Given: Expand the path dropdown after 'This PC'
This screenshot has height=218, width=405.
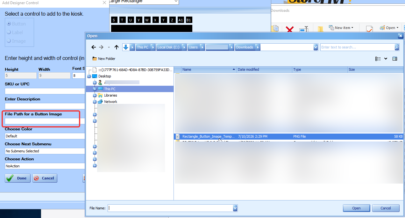Looking at the screenshot, I should 153,47.
